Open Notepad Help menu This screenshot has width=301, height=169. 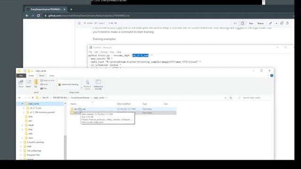(119, 52)
